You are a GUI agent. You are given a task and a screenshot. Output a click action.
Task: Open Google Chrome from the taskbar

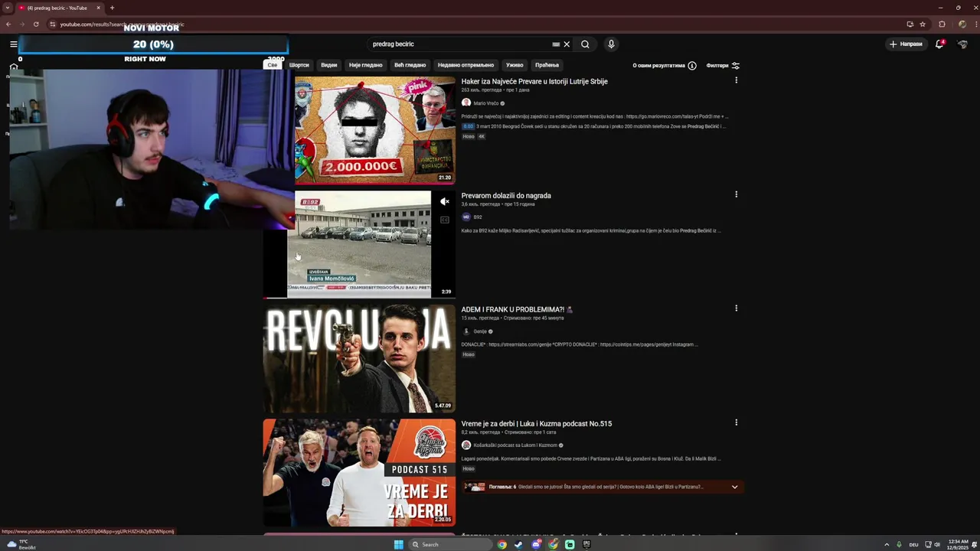click(x=502, y=544)
